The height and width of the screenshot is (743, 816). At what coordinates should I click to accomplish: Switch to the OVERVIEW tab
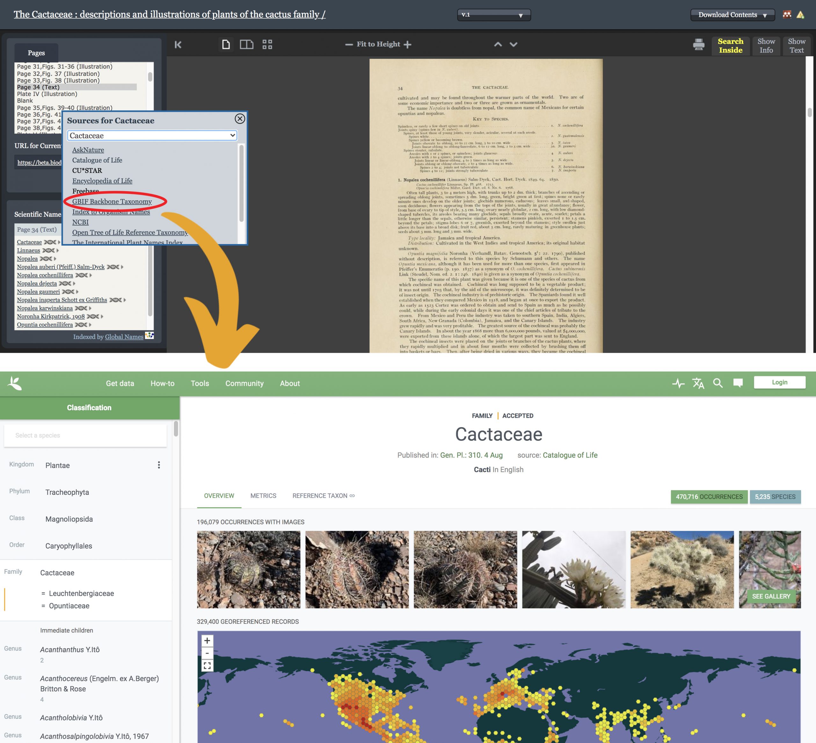pyautogui.click(x=219, y=496)
